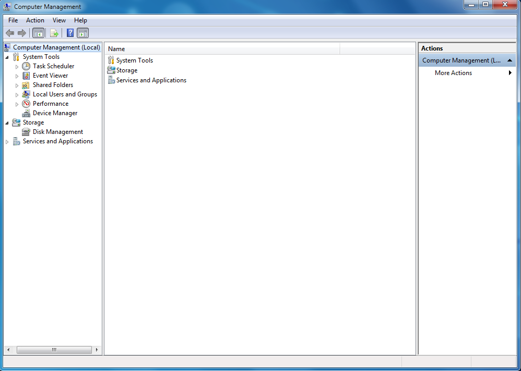Expand Services and Applications tree node
This screenshot has height=371, width=521.
click(7, 142)
